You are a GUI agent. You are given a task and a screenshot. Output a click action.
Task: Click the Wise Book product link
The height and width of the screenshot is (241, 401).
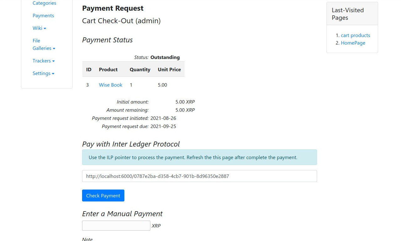coord(111,85)
